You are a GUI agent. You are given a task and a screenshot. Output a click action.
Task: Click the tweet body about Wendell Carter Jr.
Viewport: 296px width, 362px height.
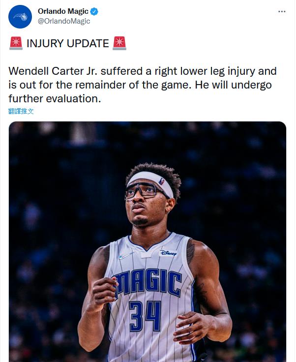point(143,85)
